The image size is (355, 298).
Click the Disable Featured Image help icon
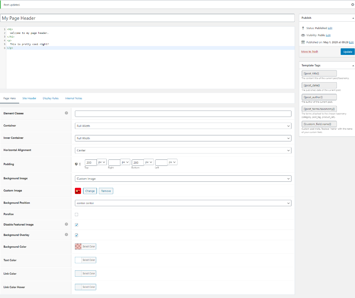pyautogui.click(x=66, y=224)
